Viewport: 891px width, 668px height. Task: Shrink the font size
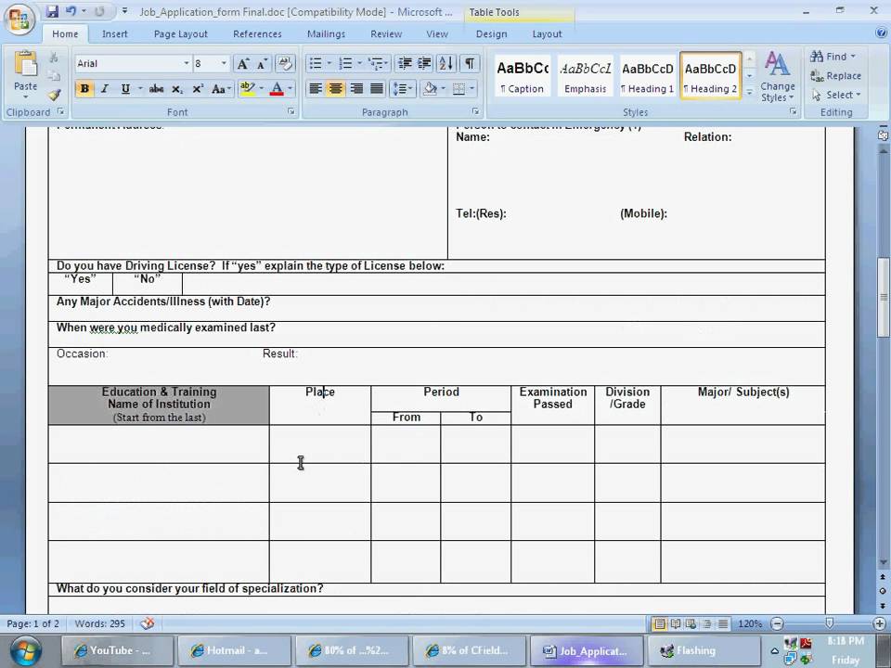(x=262, y=64)
